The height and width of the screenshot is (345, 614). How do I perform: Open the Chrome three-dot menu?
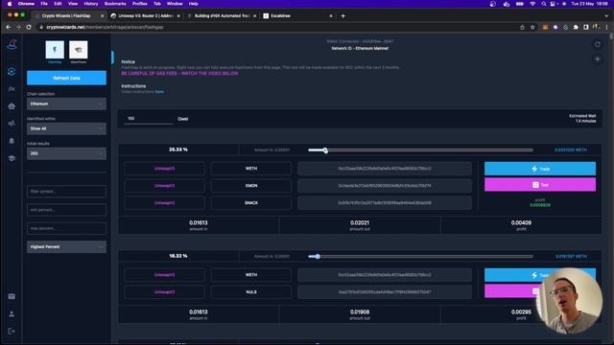(x=607, y=27)
